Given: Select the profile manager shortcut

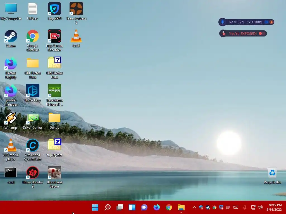Looking at the screenshot, I should click(11, 95).
